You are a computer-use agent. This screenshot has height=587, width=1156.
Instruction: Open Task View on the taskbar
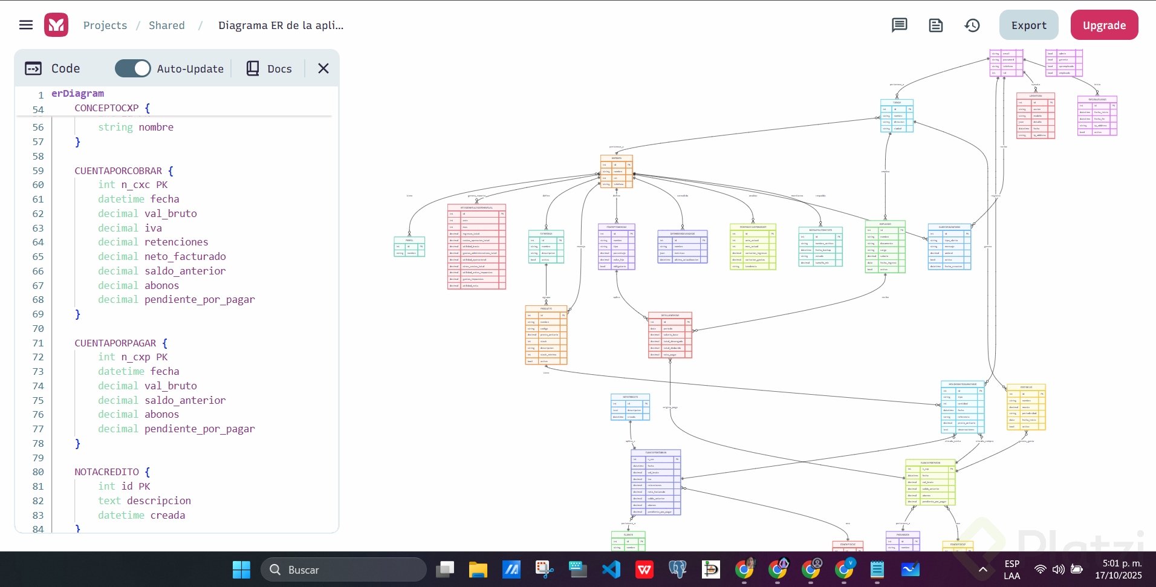(446, 569)
